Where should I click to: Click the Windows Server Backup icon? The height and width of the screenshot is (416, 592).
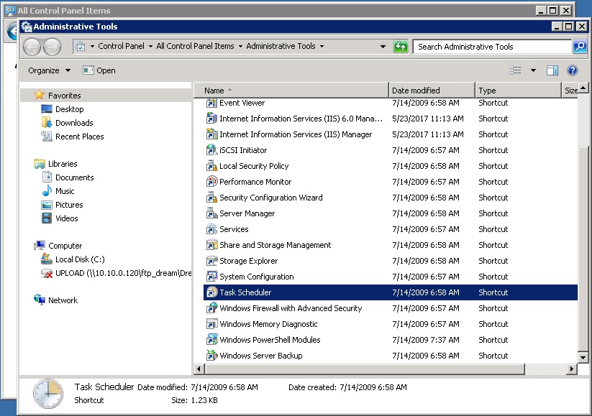(211, 356)
